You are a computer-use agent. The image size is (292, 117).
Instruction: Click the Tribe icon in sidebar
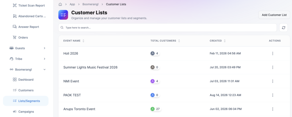click(11, 59)
